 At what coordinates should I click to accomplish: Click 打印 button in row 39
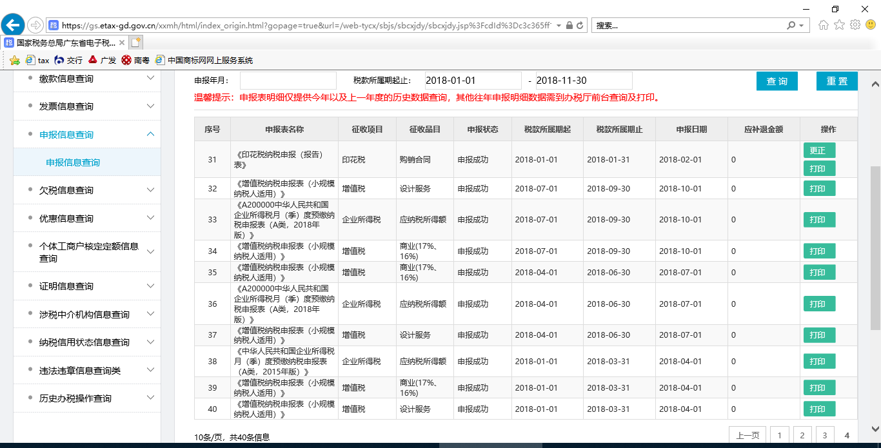pos(819,388)
